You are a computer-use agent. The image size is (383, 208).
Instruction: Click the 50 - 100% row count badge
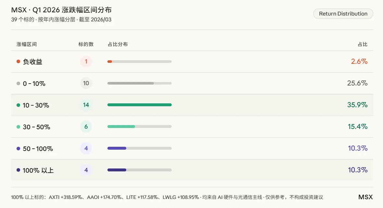[x=86, y=148]
